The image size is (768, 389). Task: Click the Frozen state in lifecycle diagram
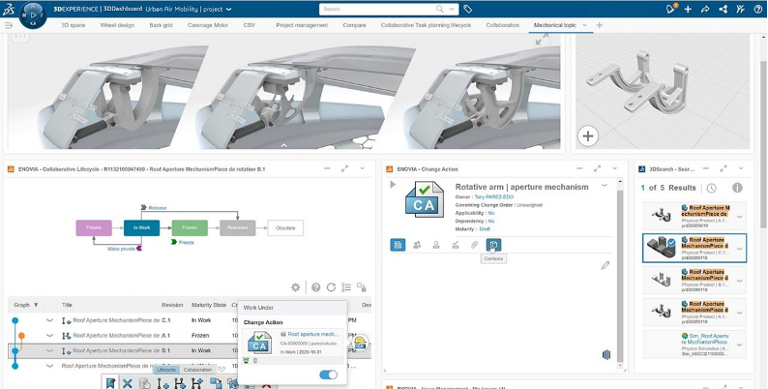[x=190, y=228]
